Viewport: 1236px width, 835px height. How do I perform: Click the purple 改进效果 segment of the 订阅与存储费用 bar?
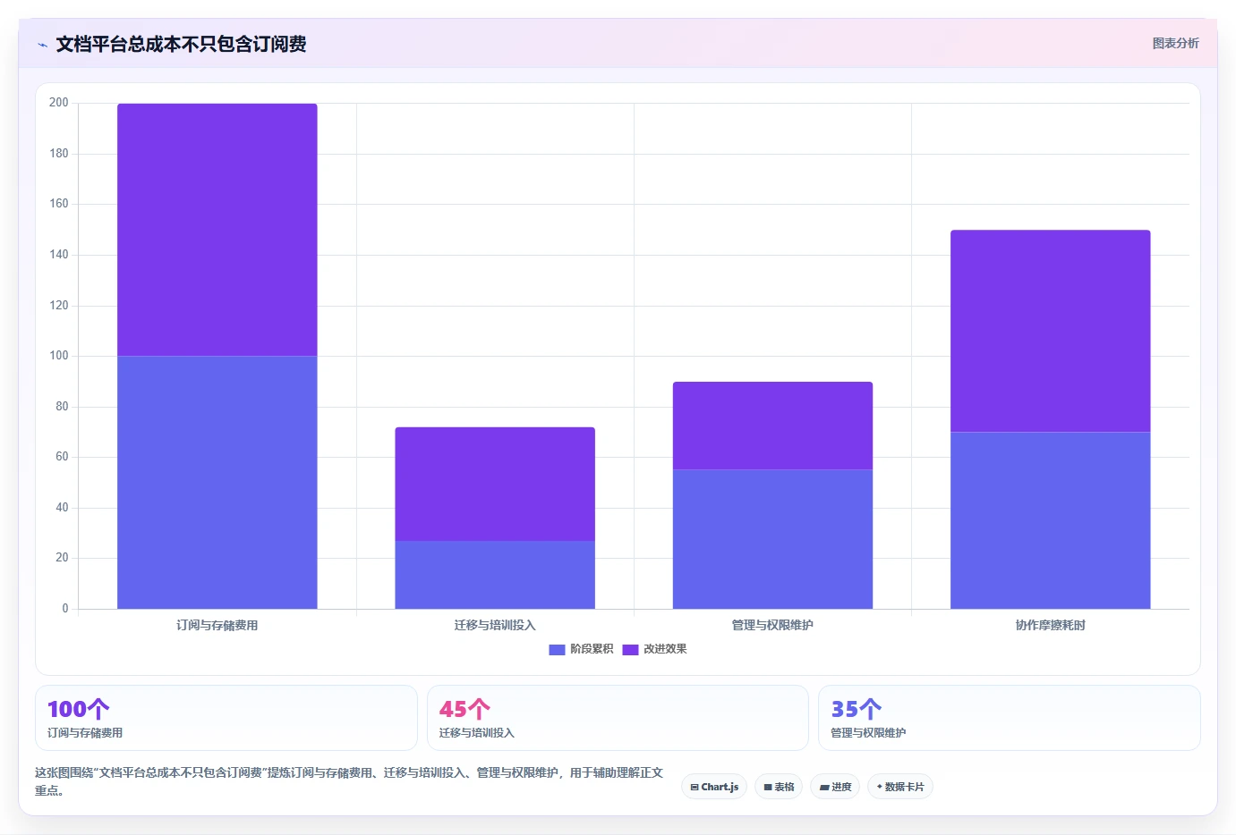point(217,230)
